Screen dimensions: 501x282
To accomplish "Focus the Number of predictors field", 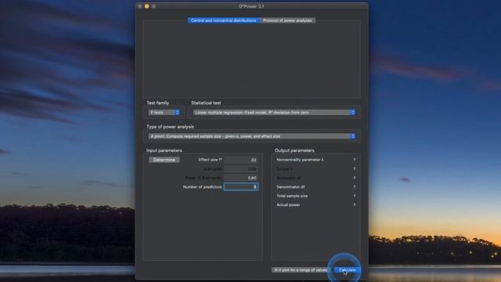I will click(x=241, y=186).
